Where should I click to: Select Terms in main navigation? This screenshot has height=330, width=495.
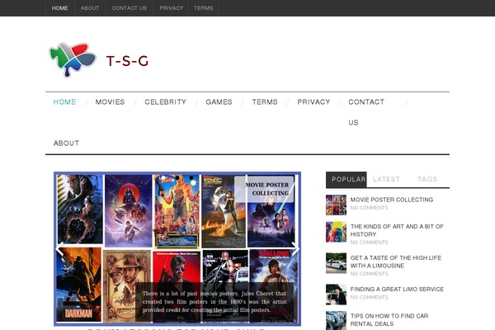pyautogui.click(x=265, y=102)
